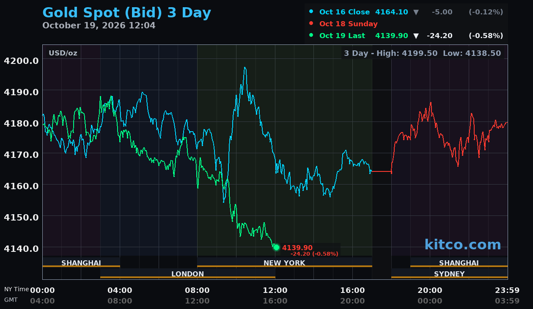Click the 4180.0 price axis label
This screenshot has height=309, width=533.
21,123
